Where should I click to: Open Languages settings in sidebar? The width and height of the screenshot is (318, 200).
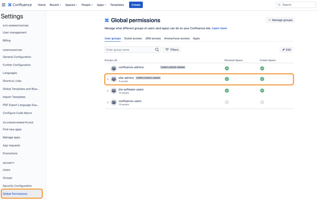(x=10, y=73)
